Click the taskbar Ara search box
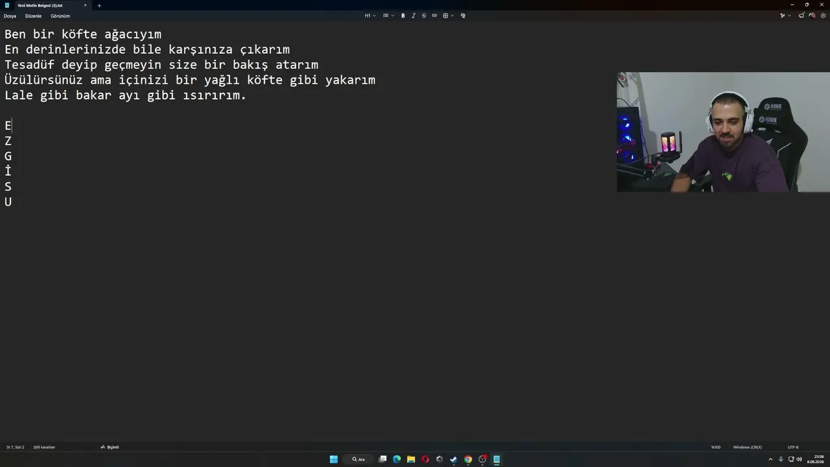 [359, 459]
